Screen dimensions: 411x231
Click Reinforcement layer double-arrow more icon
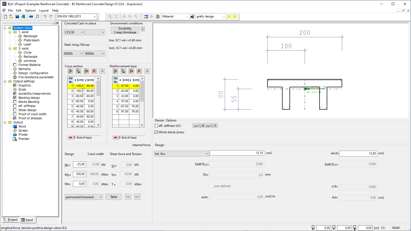point(147,71)
